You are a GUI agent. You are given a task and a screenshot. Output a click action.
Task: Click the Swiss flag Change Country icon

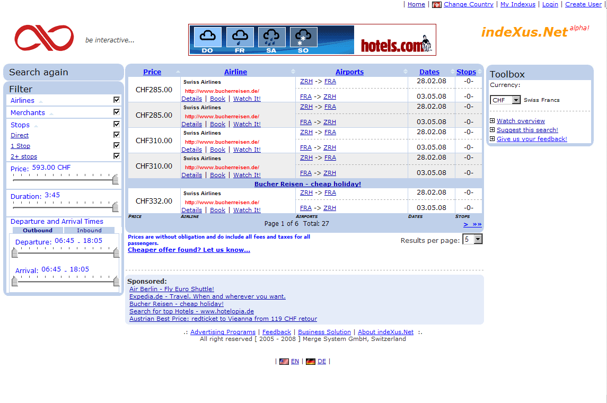click(437, 5)
